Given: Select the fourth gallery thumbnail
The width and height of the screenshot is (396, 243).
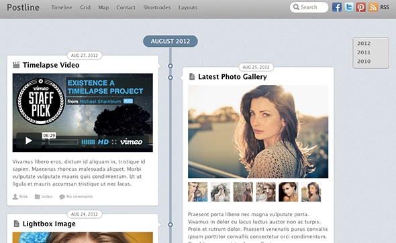Looking at the screenshot, I should [266, 192].
